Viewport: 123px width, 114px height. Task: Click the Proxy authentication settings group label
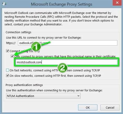click(24, 85)
